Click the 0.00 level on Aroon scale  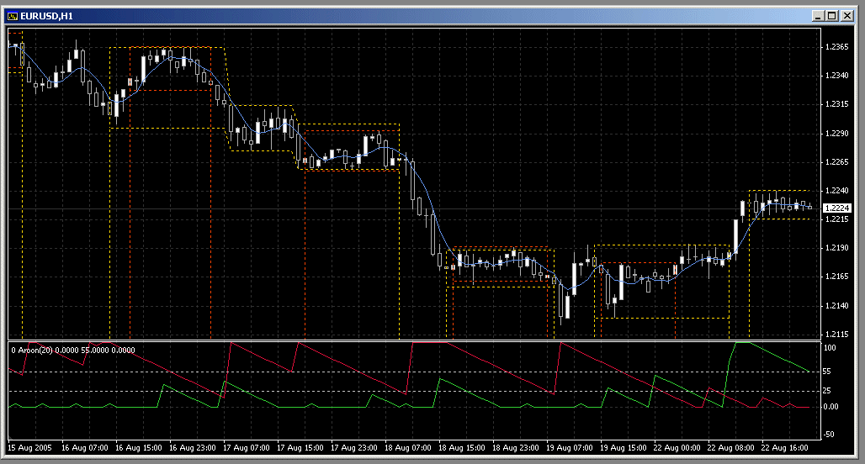point(829,407)
